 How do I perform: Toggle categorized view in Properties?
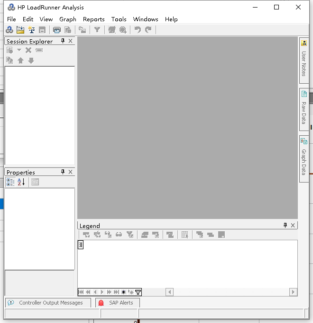pyautogui.click(x=10, y=182)
